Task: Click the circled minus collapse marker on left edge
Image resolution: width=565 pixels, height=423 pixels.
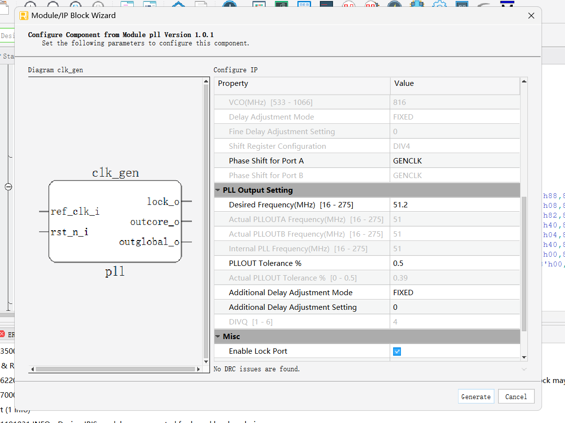Action: coord(8,187)
